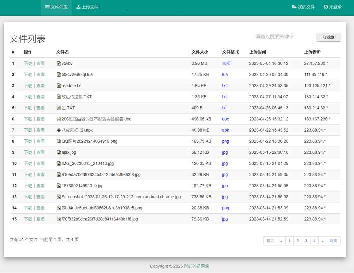Click Word icon of the 206 .doc file

click(59, 119)
